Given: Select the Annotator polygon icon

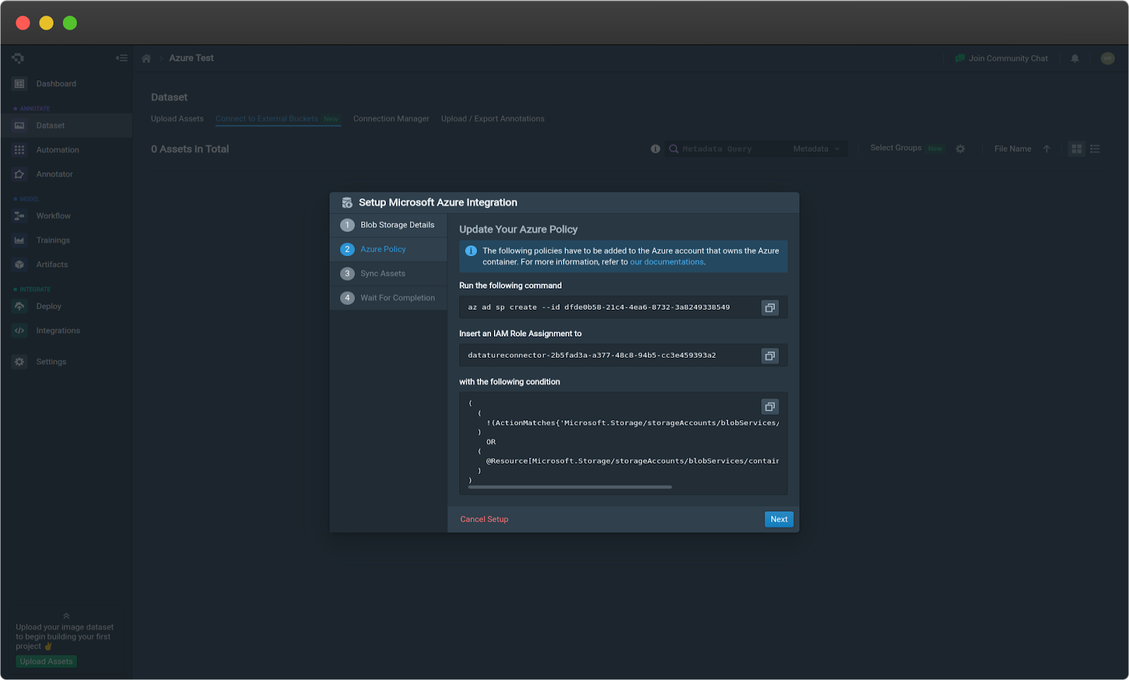Looking at the screenshot, I should click(18, 174).
